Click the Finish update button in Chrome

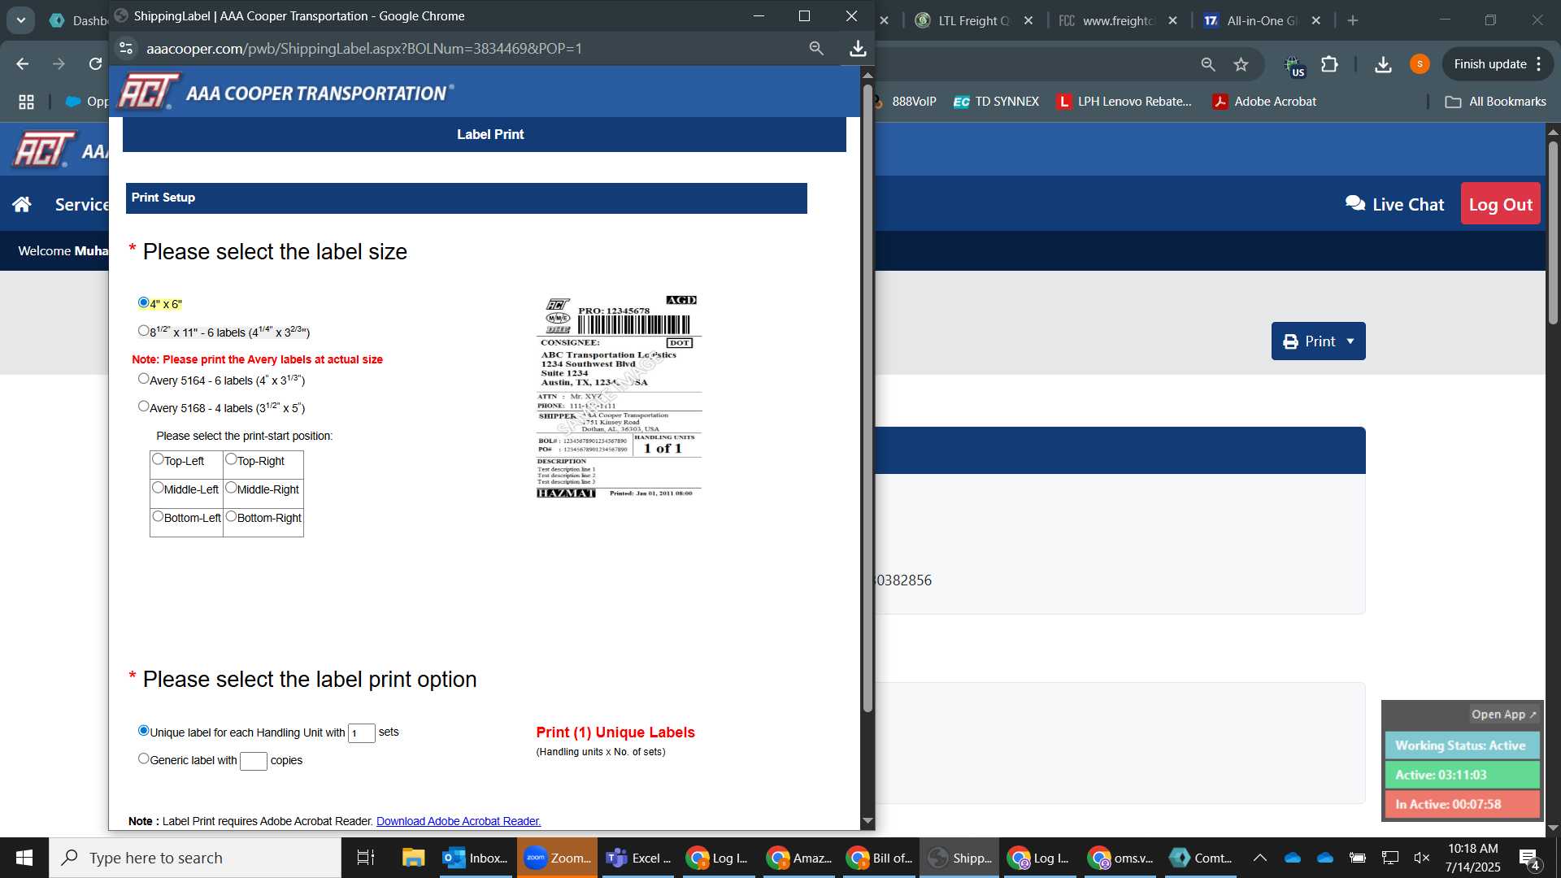tap(1489, 64)
